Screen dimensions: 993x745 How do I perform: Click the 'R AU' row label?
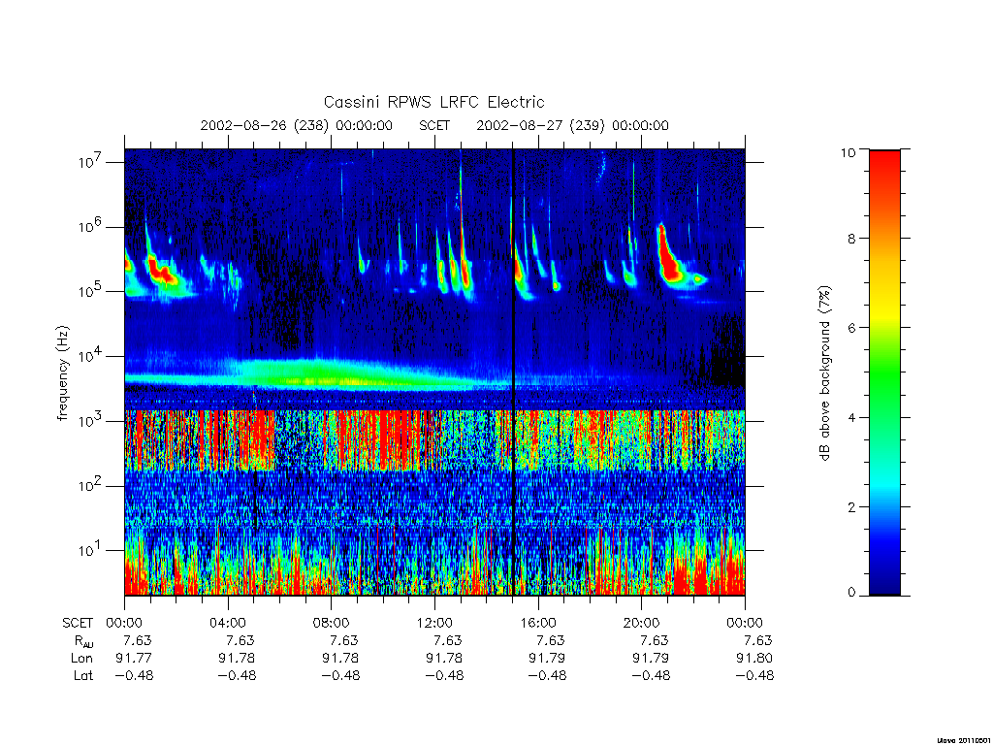tap(83, 641)
